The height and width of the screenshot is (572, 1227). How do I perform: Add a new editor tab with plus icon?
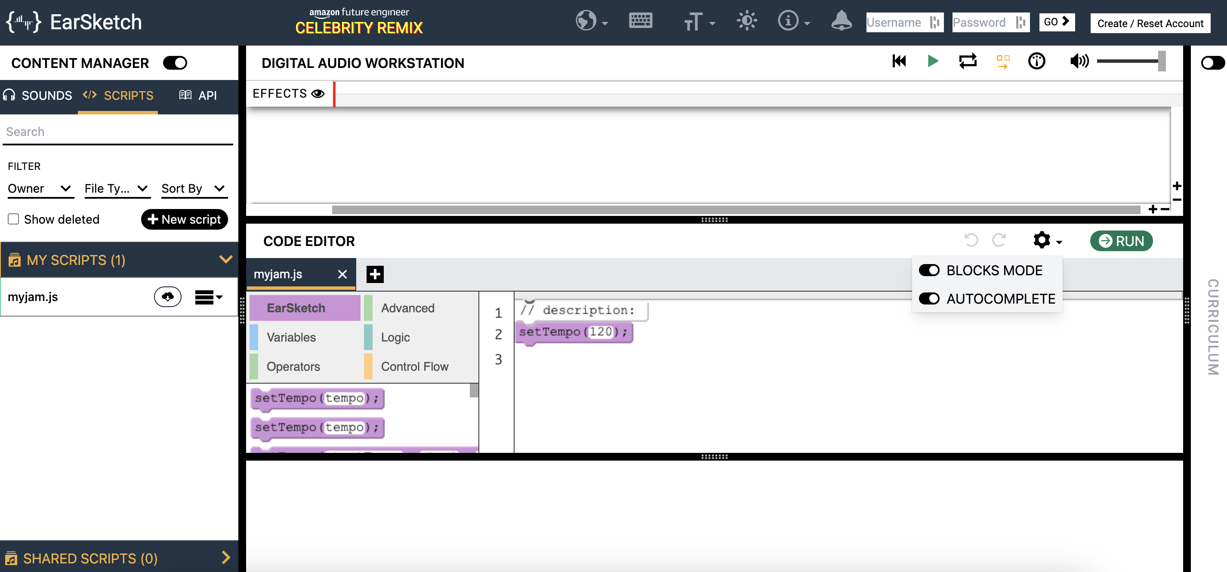(x=375, y=274)
